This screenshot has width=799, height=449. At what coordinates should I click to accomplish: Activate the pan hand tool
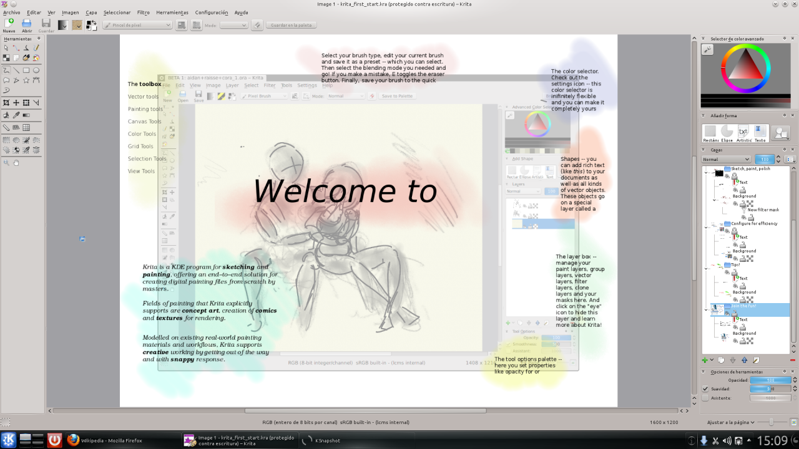(16, 163)
